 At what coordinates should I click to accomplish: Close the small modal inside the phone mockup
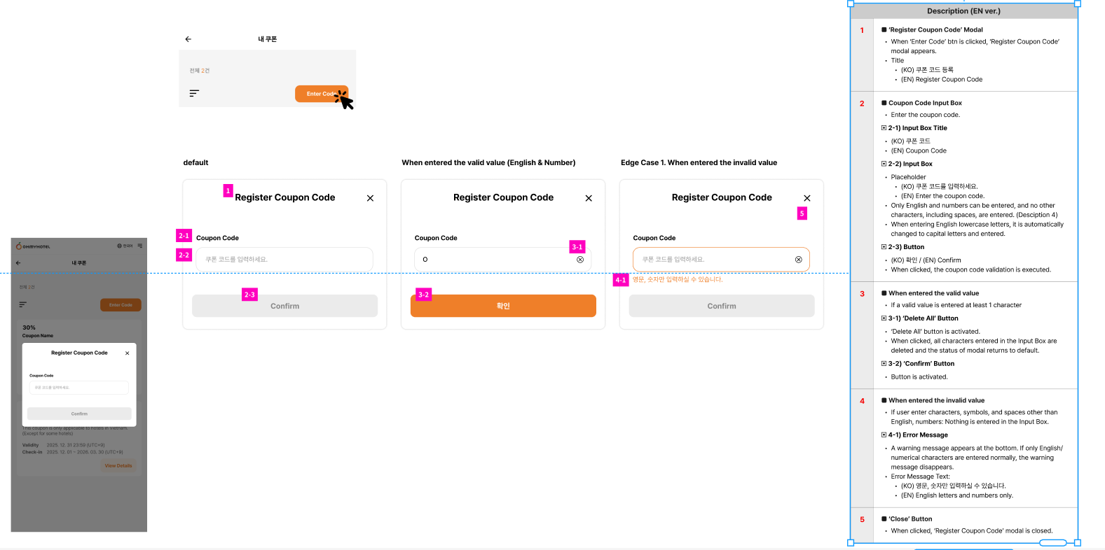click(x=127, y=353)
